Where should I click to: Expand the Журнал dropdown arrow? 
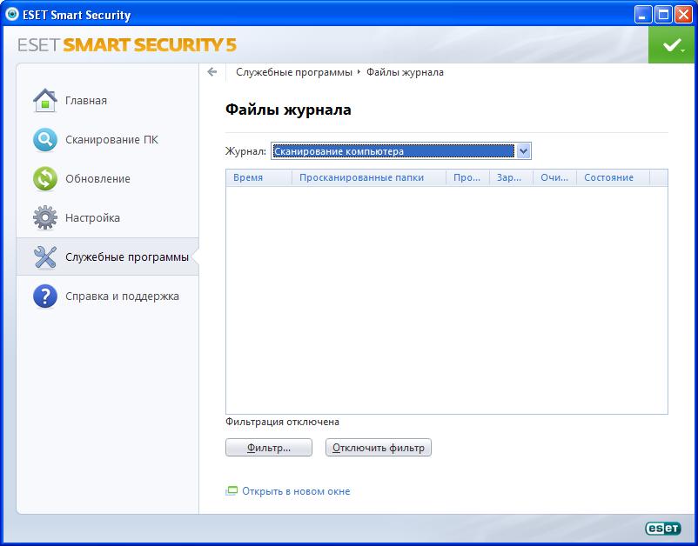point(524,151)
